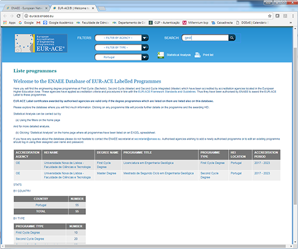Screen dimensions: 298x249
Task: Open the Google Académico bookmark
Action: pyautogui.click(x=58, y=23)
